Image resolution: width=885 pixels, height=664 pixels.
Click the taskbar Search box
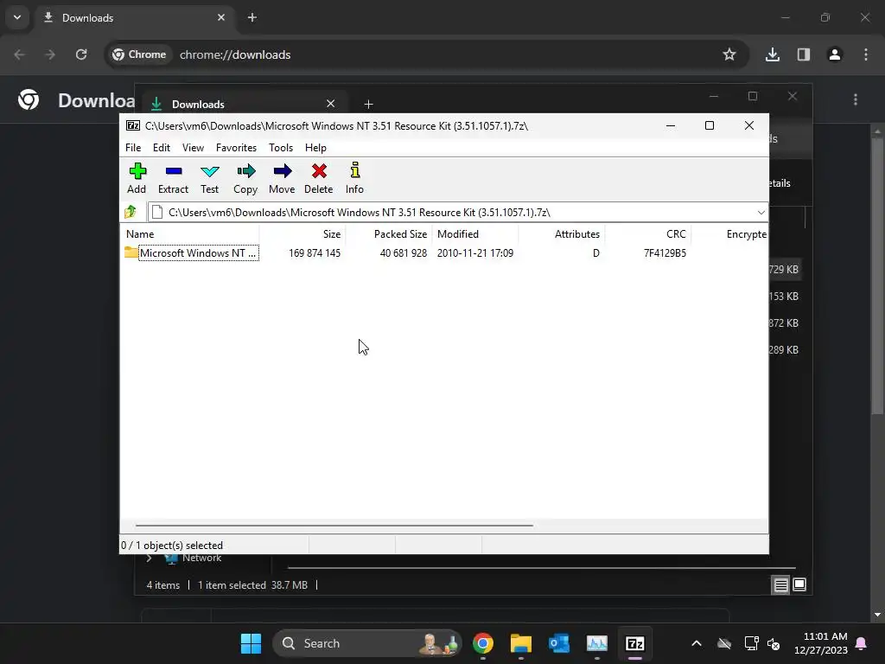(367, 643)
